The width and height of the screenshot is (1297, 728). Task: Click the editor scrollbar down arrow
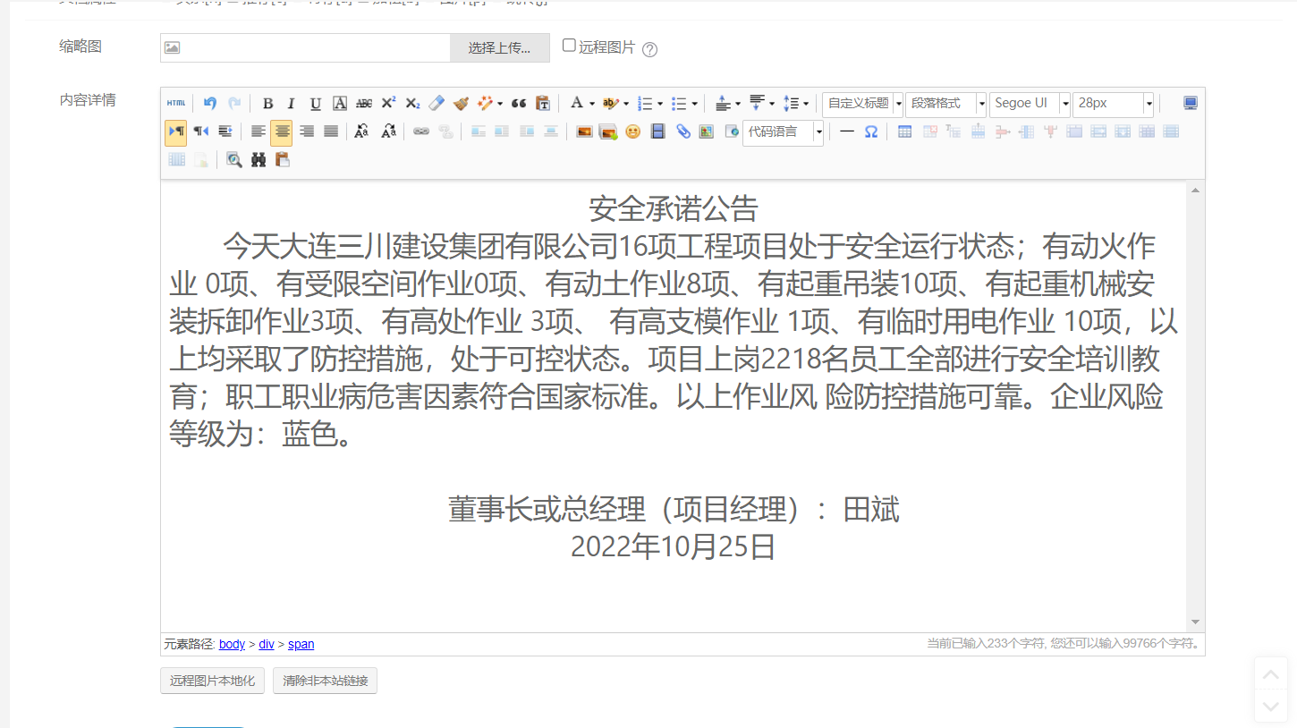(x=1195, y=622)
